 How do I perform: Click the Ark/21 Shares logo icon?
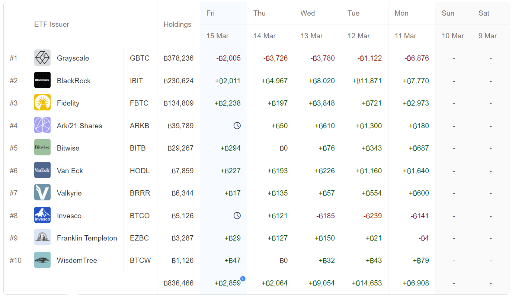click(42, 125)
